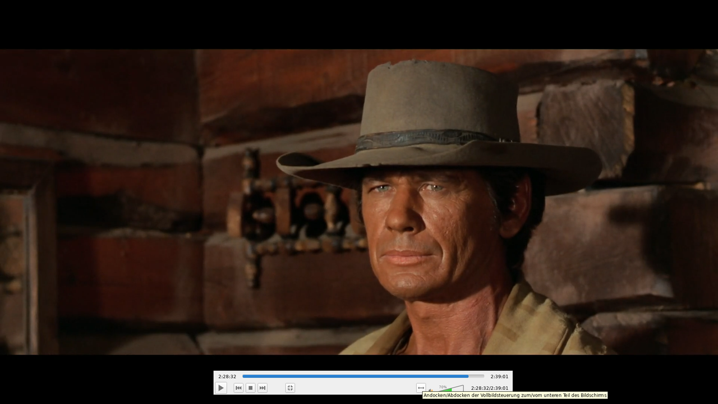Image resolution: width=718 pixels, height=404 pixels.
Task: Stop the video playback
Action: coord(251,388)
